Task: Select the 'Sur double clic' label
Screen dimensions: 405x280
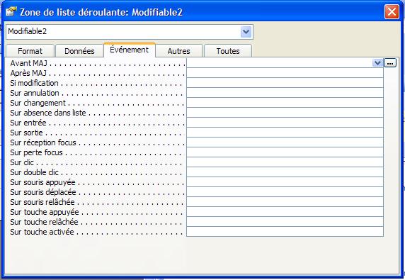Action: (35, 172)
